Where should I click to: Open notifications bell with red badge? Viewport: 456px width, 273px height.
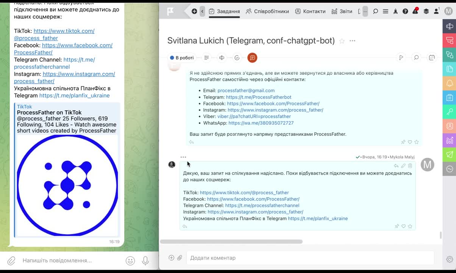[415, 11]
